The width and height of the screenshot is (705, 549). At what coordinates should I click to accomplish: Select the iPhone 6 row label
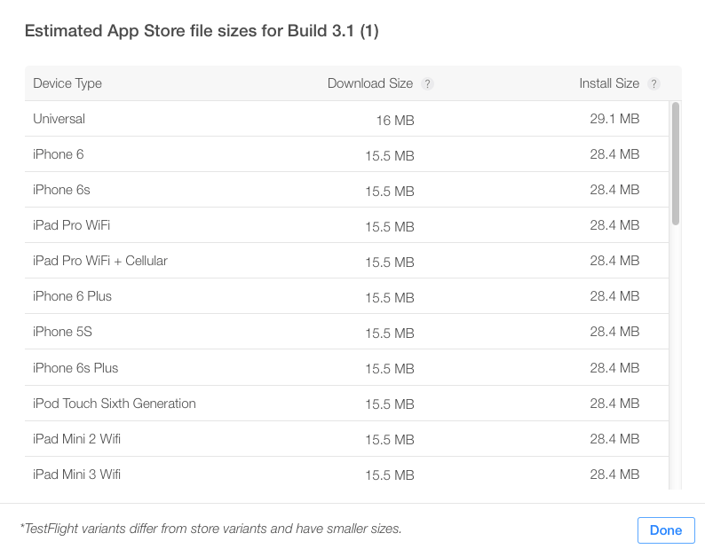click(59, 154)
